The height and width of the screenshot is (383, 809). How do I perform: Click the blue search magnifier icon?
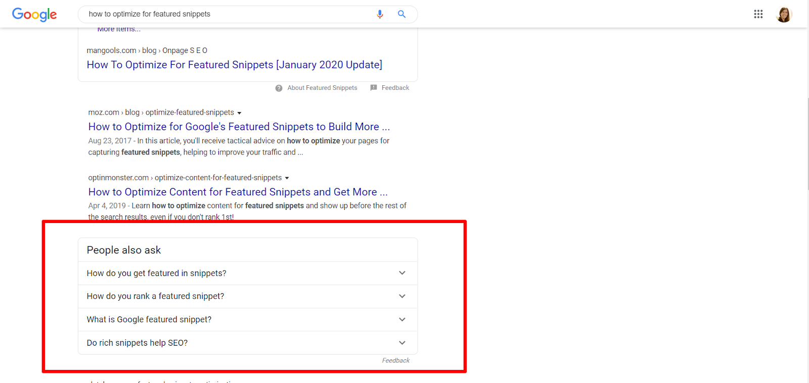pos(401,14)
